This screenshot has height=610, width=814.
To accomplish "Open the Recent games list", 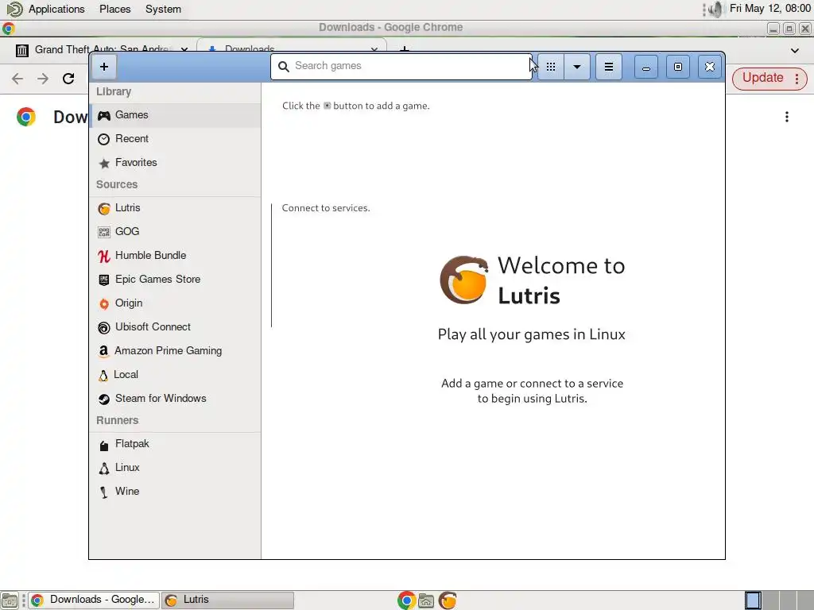I will 176,139.
